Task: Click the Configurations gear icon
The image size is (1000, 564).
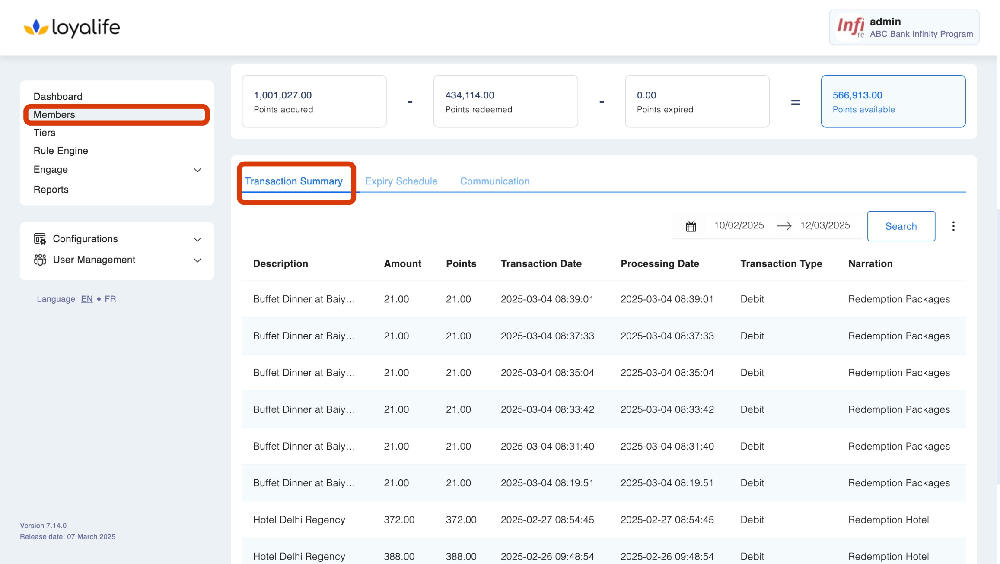Action: point(40,239)
